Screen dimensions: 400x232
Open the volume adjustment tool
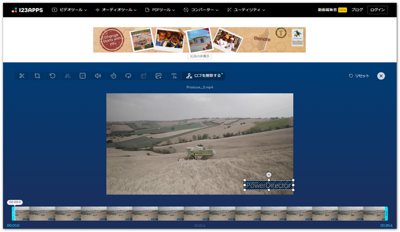[x=98, y=76]
